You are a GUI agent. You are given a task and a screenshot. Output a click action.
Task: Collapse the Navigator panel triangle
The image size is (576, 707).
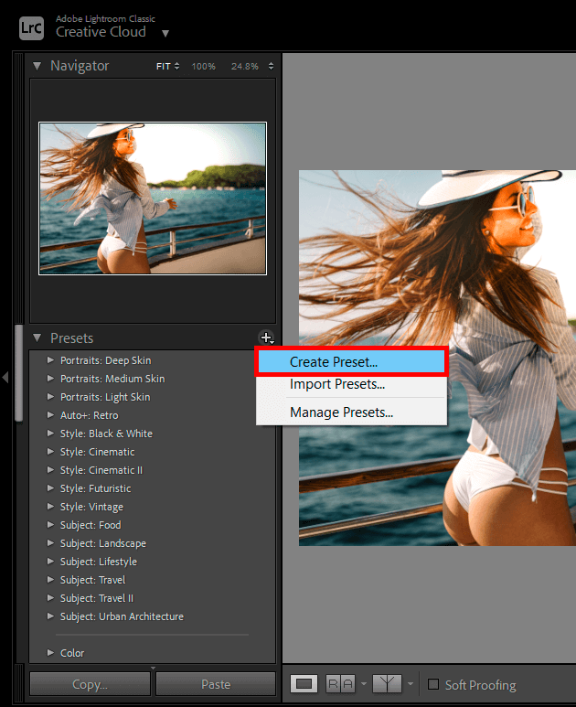[37, 66]
